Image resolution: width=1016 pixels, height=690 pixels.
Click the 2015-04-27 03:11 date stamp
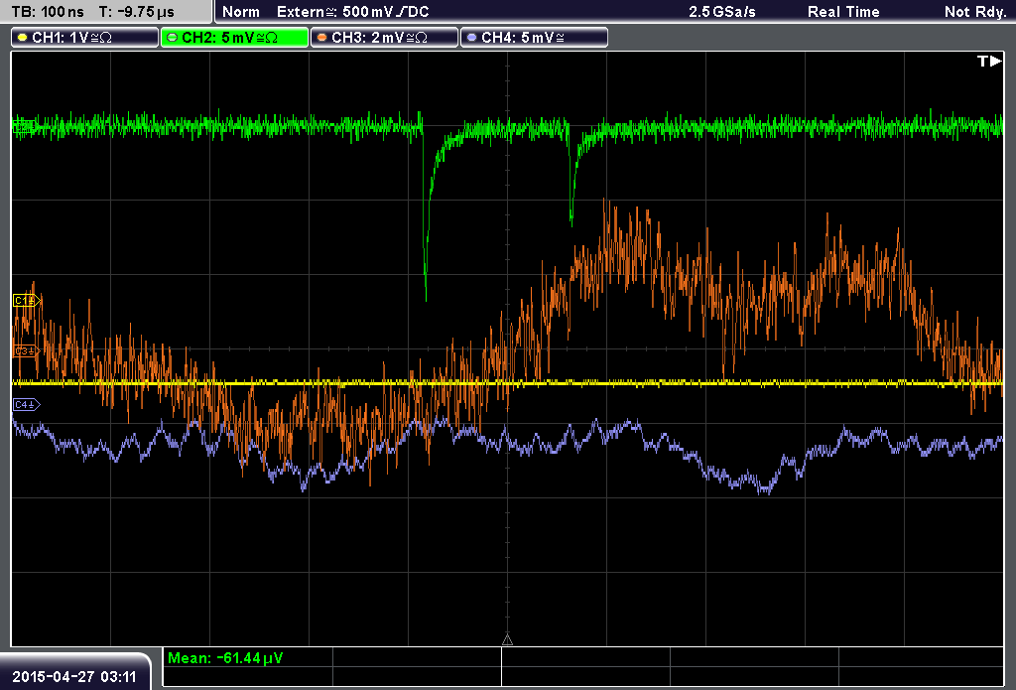(74, 677)
